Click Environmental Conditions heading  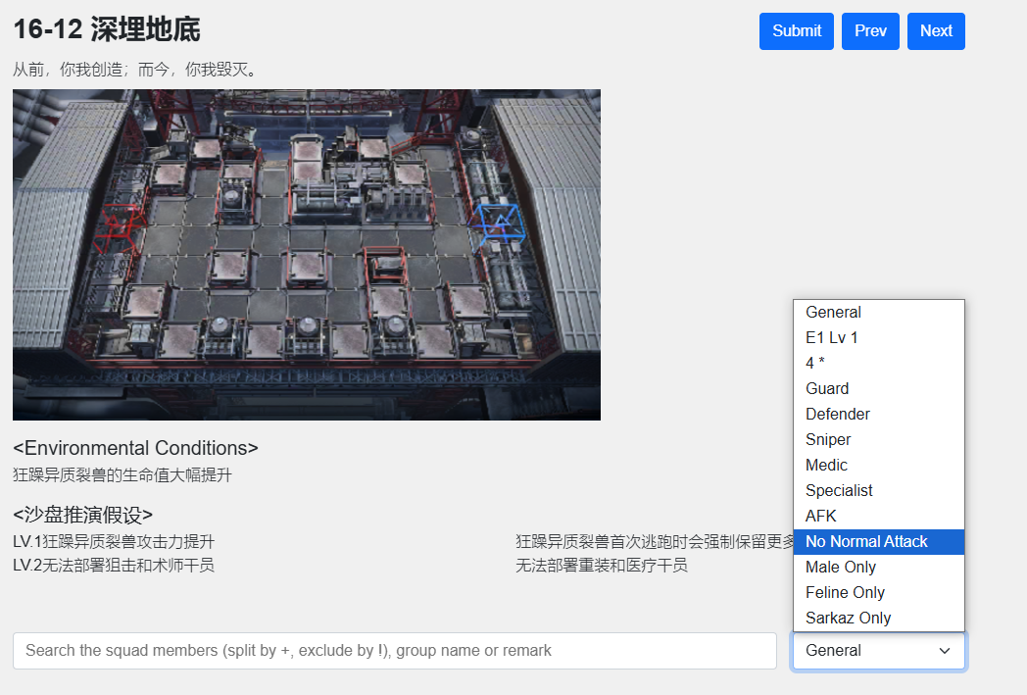coord(135,449)
